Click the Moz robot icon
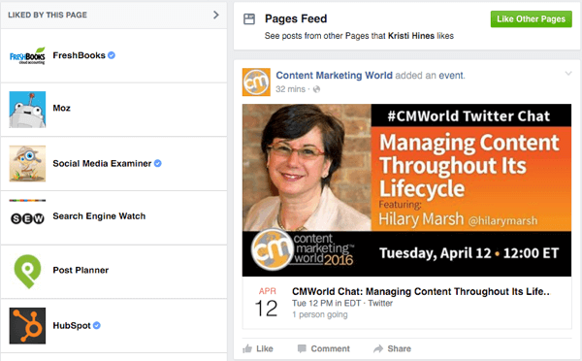The image size is (582, 361). pos(27,110)
